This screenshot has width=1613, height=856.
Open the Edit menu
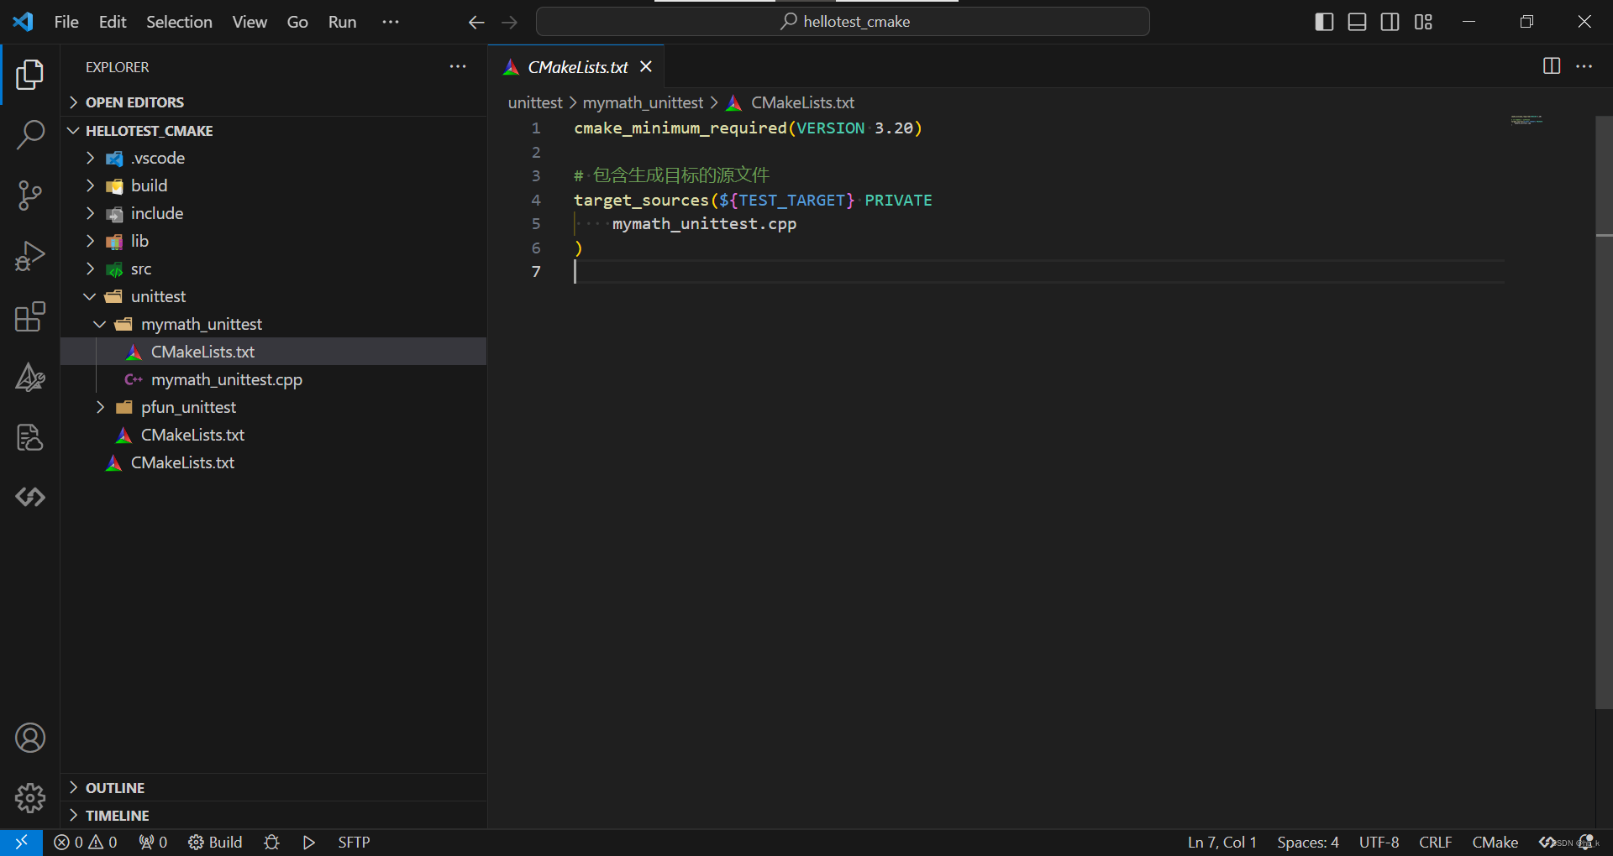pos(113,22)
